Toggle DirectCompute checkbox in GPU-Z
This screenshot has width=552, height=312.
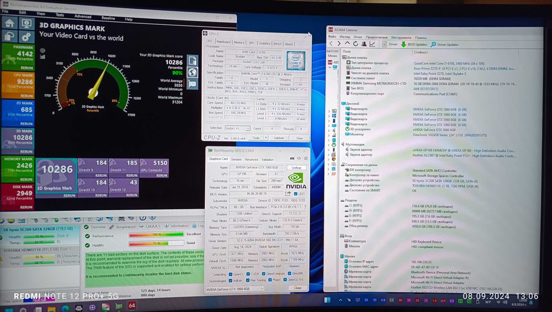tap(263, 273)
